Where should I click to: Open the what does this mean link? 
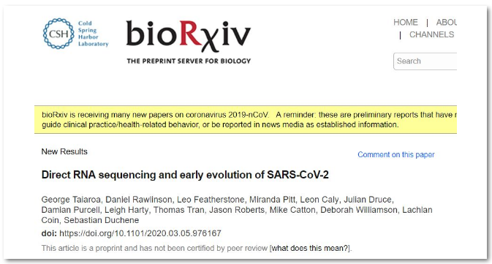[310, 248]
